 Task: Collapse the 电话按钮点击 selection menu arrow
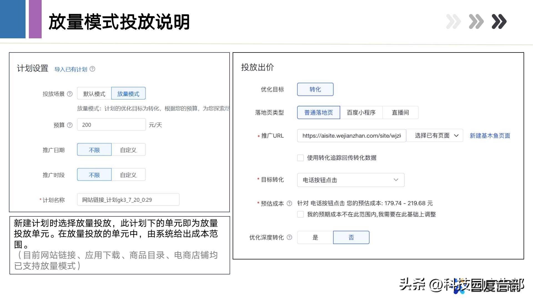(x=396, y=180)
